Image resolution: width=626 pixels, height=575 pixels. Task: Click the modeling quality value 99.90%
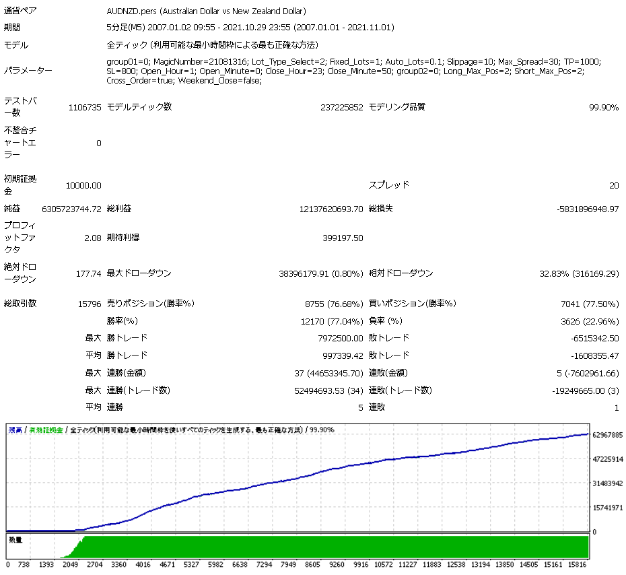coord(604,108)
